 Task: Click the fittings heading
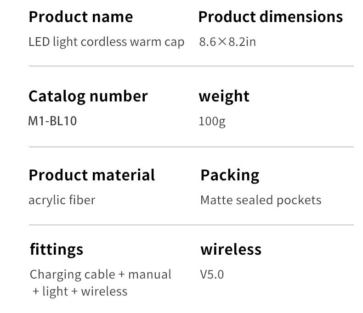coord(57,250)
